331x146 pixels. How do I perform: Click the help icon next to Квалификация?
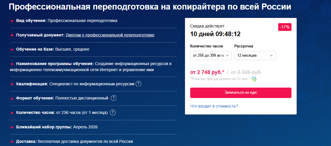pos(139,84)
